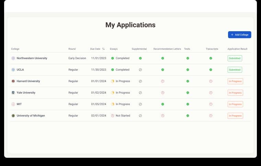This screenshot has width=261, height=166.
Task: Click Yale University crest icon
Action: tap(13, 93)
